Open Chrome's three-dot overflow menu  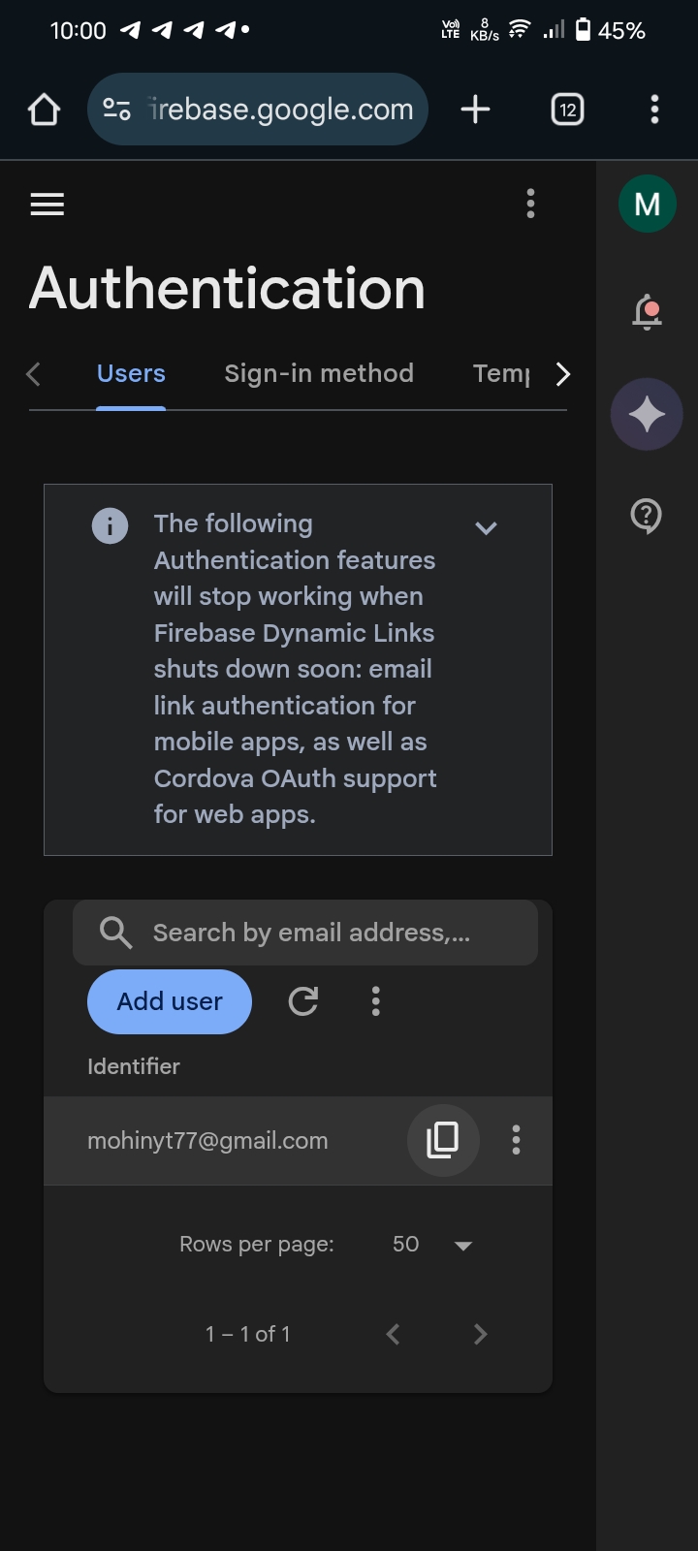point(654,110)
